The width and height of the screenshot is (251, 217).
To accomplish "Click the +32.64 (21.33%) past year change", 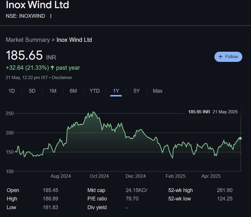I will pyautogui.click(x=43, y=68).
